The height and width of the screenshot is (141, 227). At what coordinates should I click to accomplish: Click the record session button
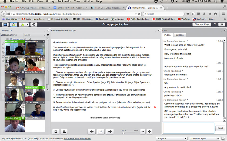[34, 25]
